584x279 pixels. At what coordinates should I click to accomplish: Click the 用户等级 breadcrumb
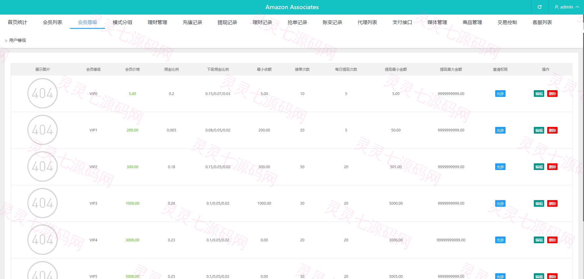tap(18, 40)
